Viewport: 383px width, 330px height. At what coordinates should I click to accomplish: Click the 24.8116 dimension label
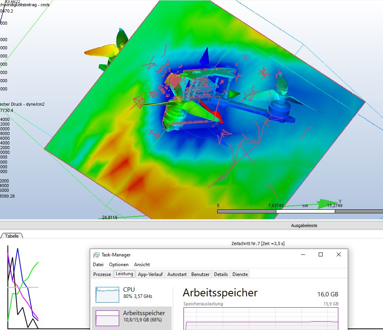pyautogui.click(x=110, y=217)
